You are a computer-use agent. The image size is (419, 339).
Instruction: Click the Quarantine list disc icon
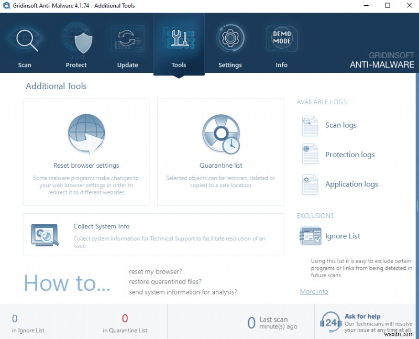pyautogui.click(x=221, y=134)
